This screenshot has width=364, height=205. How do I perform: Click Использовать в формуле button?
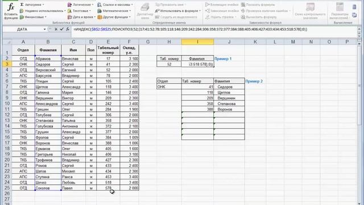point(178,11)
